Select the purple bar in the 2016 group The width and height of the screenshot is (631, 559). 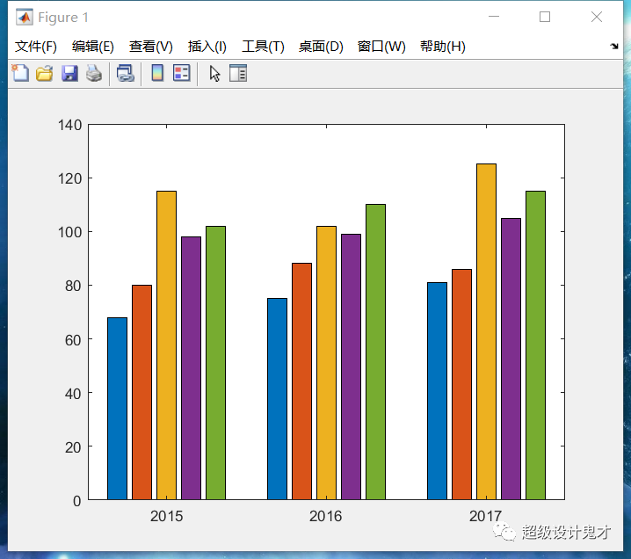(351, 367)
